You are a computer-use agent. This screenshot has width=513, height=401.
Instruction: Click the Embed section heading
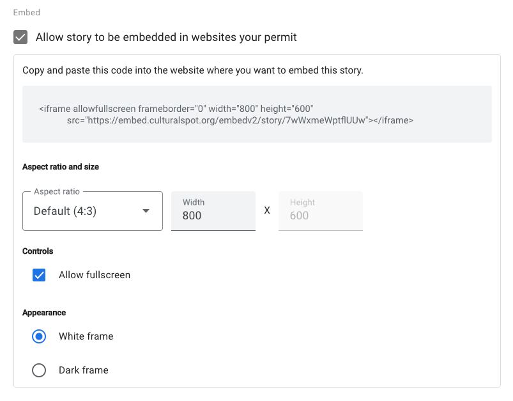point(27,12)
